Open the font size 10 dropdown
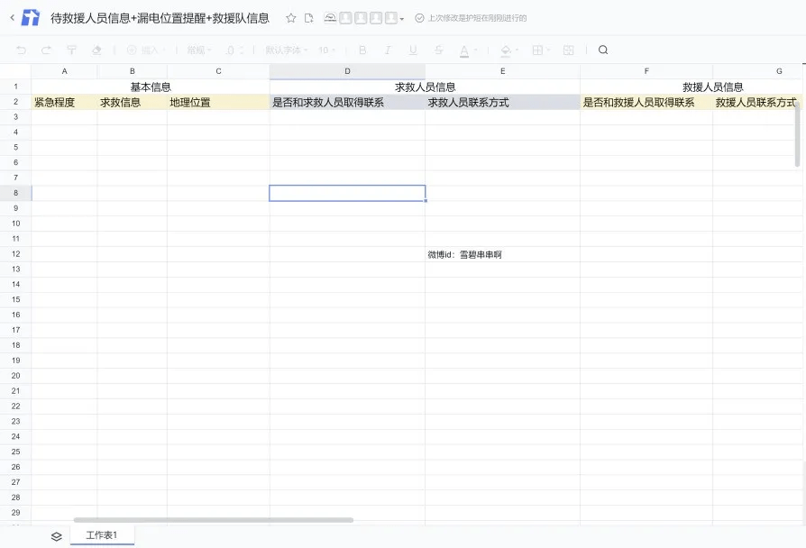Viewport: 806px width, 548px height. coord(326,50)
